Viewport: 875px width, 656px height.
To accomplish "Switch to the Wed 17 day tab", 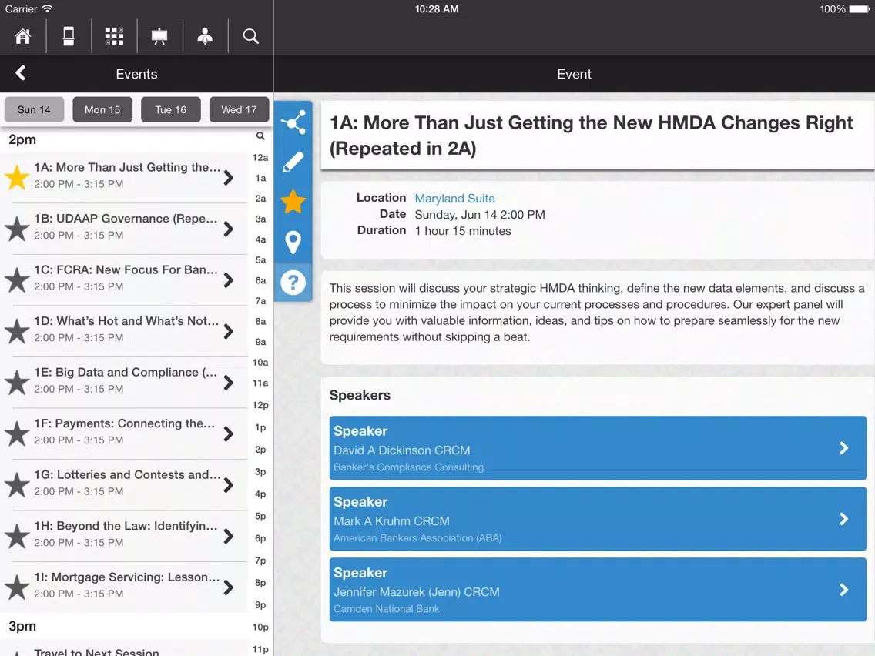I will pos(239,109).
